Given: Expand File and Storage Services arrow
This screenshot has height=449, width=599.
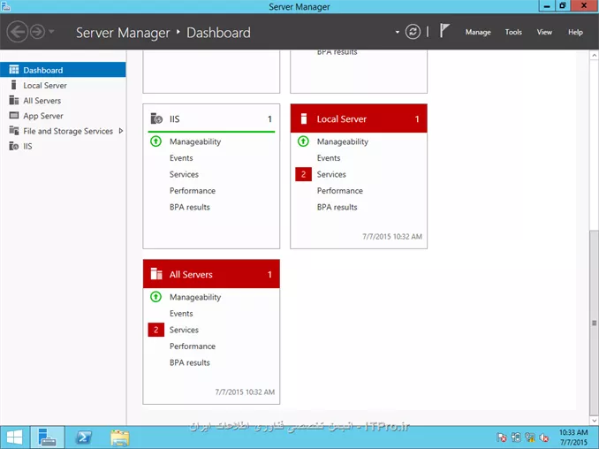Looking at the screenshot, I should (x=121, y=131).
